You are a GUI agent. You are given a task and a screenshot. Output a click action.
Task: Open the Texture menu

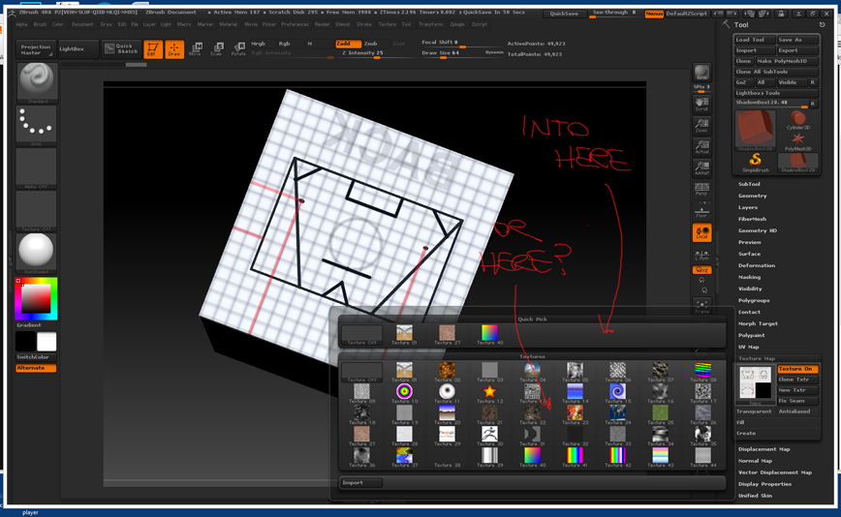point(387,24)
